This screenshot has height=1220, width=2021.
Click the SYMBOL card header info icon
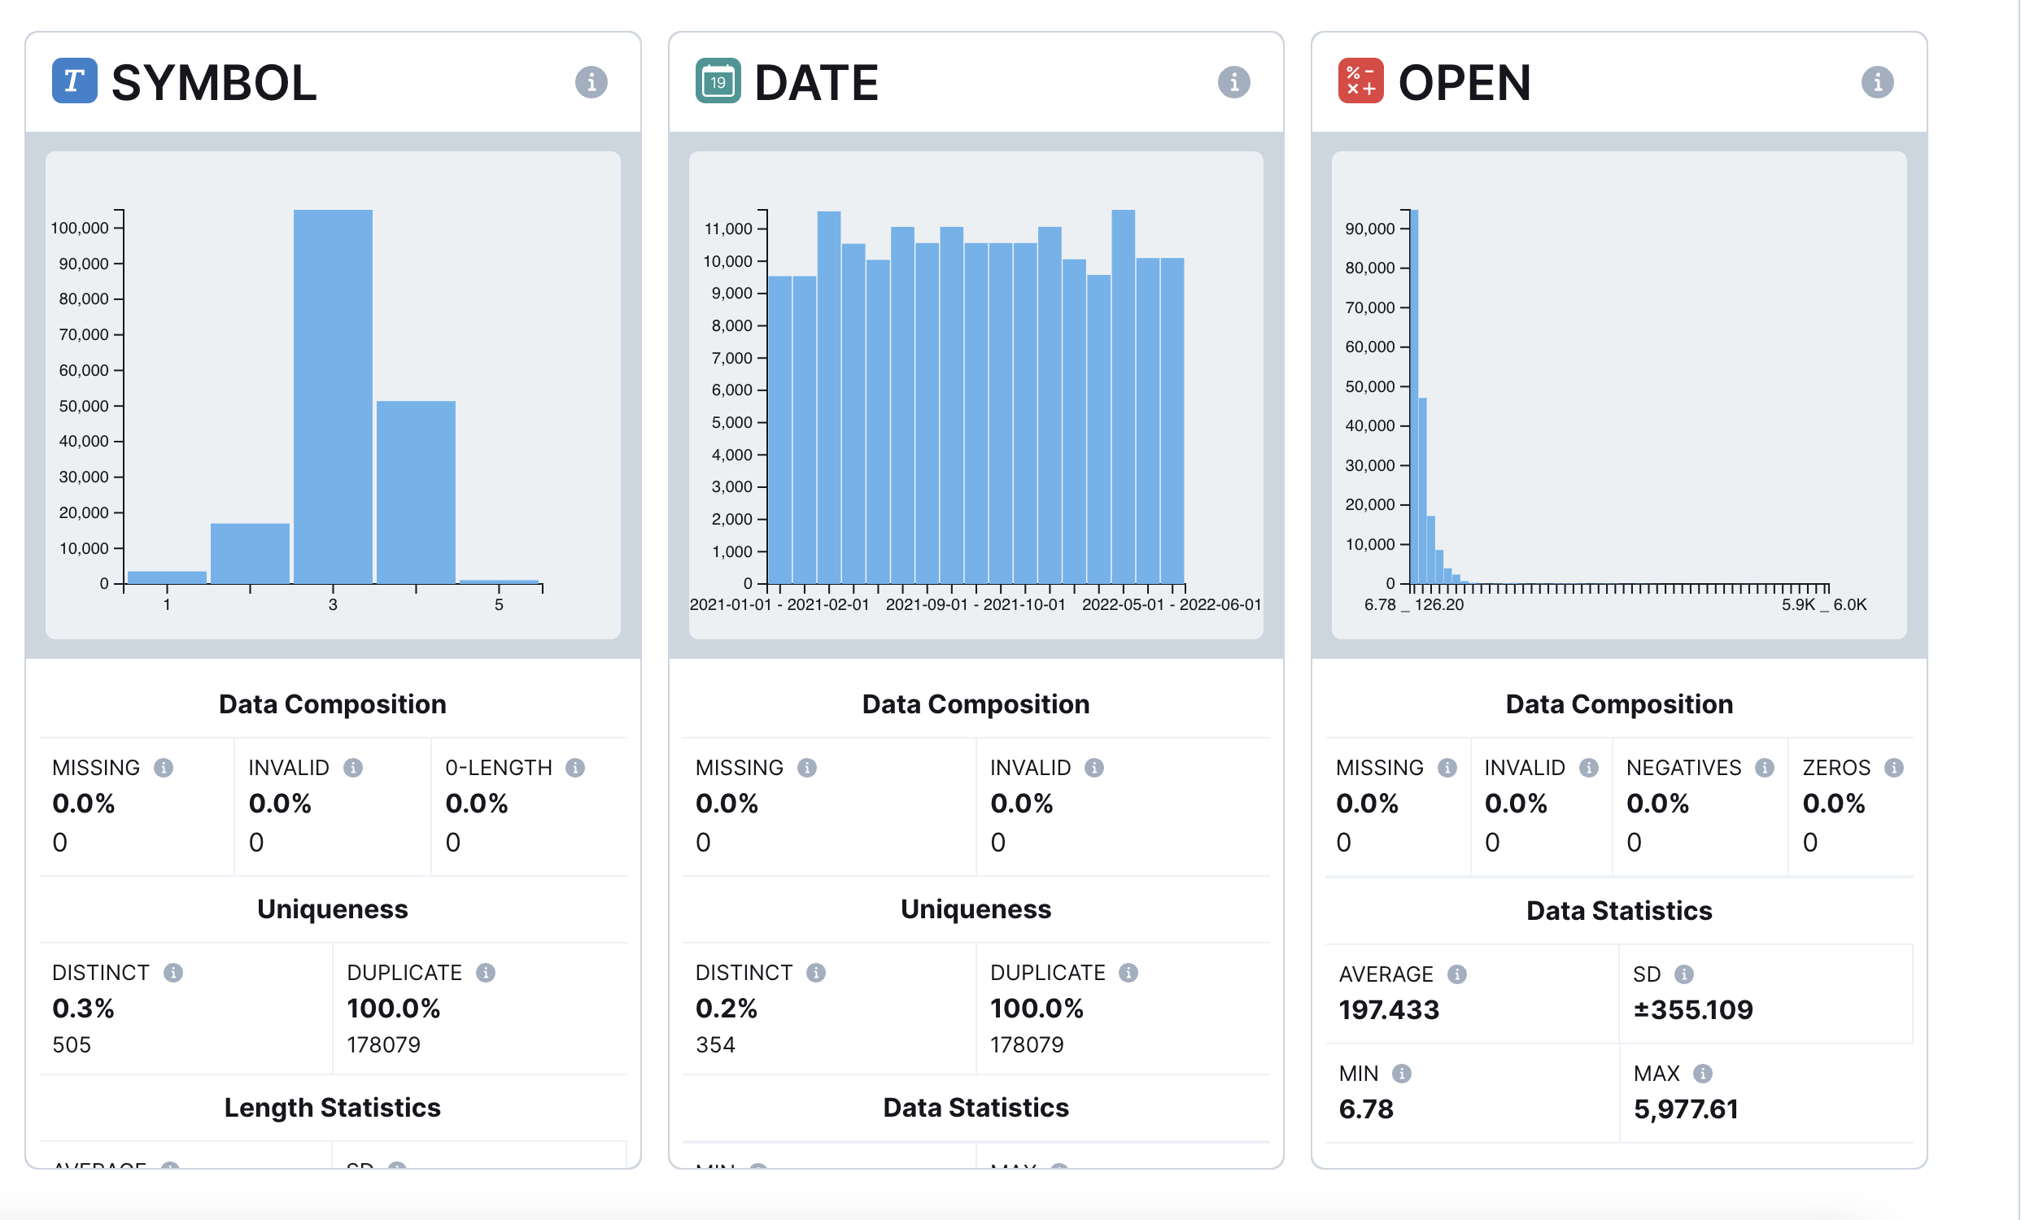pos(591,82)
